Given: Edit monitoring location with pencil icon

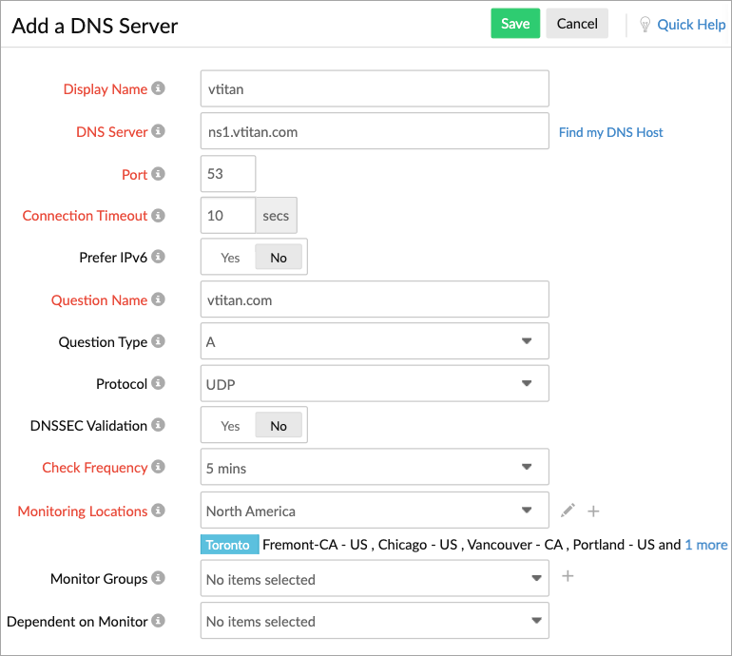Looking at the screenshot, I should [568, 511].
